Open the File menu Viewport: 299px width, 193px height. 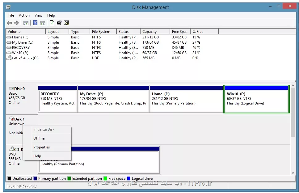11,15
